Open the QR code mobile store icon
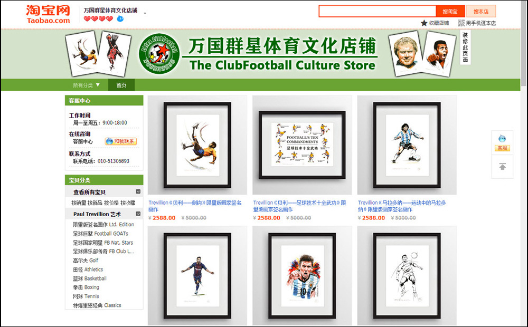The width and height of the screenshot is (528, 327). click(461, 23)
